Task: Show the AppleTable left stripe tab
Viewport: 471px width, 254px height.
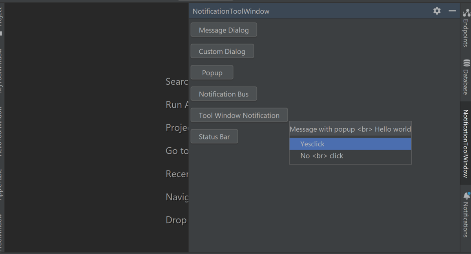Action: 1,184
